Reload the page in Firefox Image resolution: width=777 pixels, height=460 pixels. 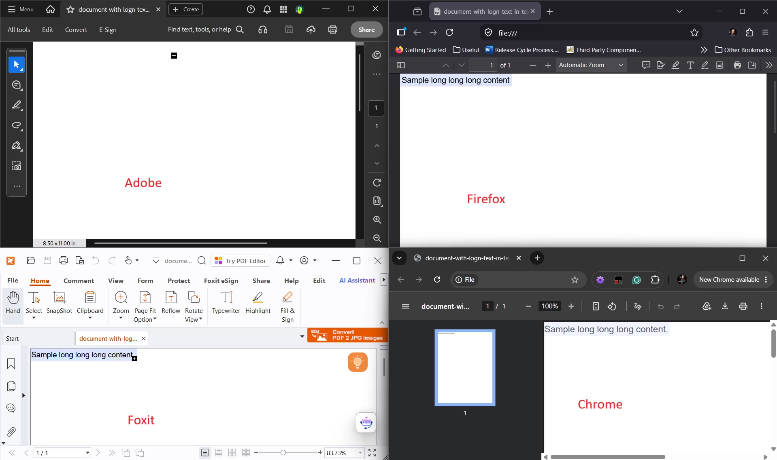point(449,32)
